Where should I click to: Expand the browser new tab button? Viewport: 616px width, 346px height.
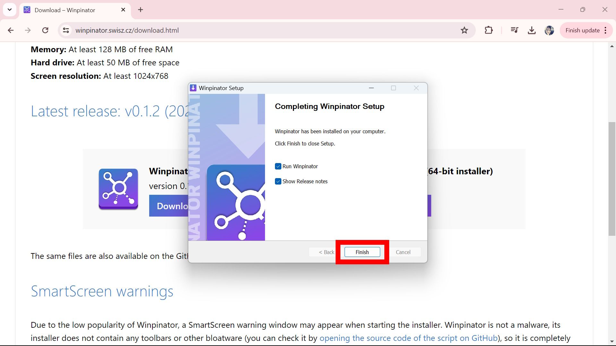141,9
